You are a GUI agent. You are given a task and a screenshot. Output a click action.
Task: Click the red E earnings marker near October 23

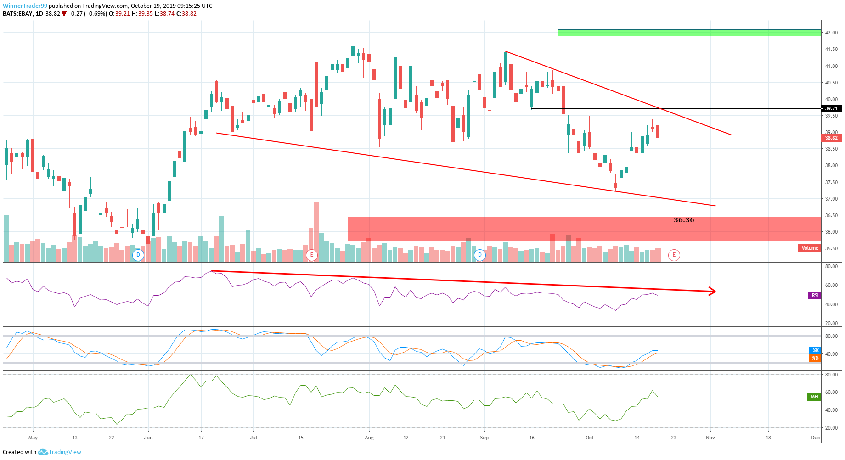point(674,255)
